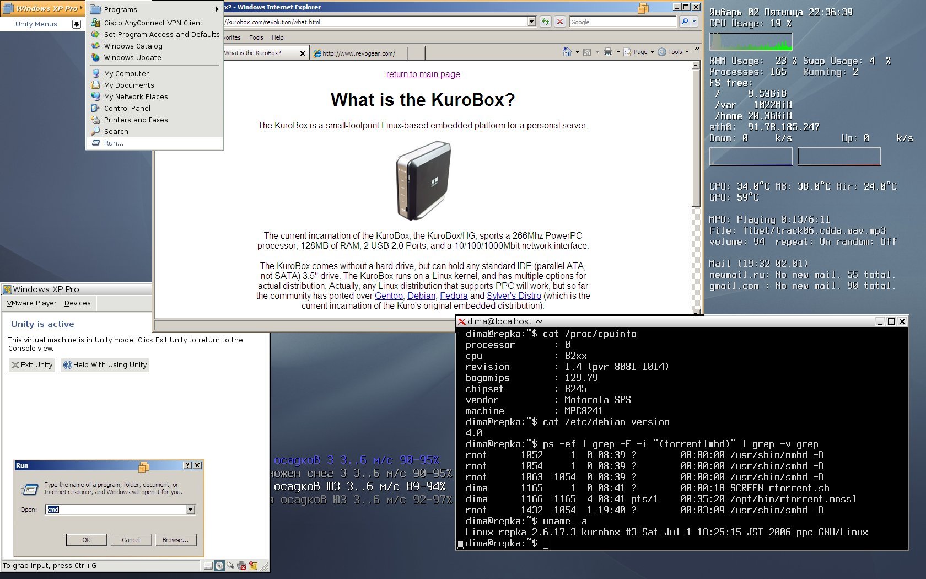Open the Run dialog Open combo dropdown
Viewport: 926px width, 579px height.
pyautogui.click(x=191, y=510)
